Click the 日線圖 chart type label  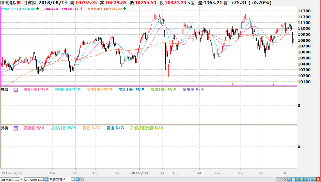pos(29,3)
